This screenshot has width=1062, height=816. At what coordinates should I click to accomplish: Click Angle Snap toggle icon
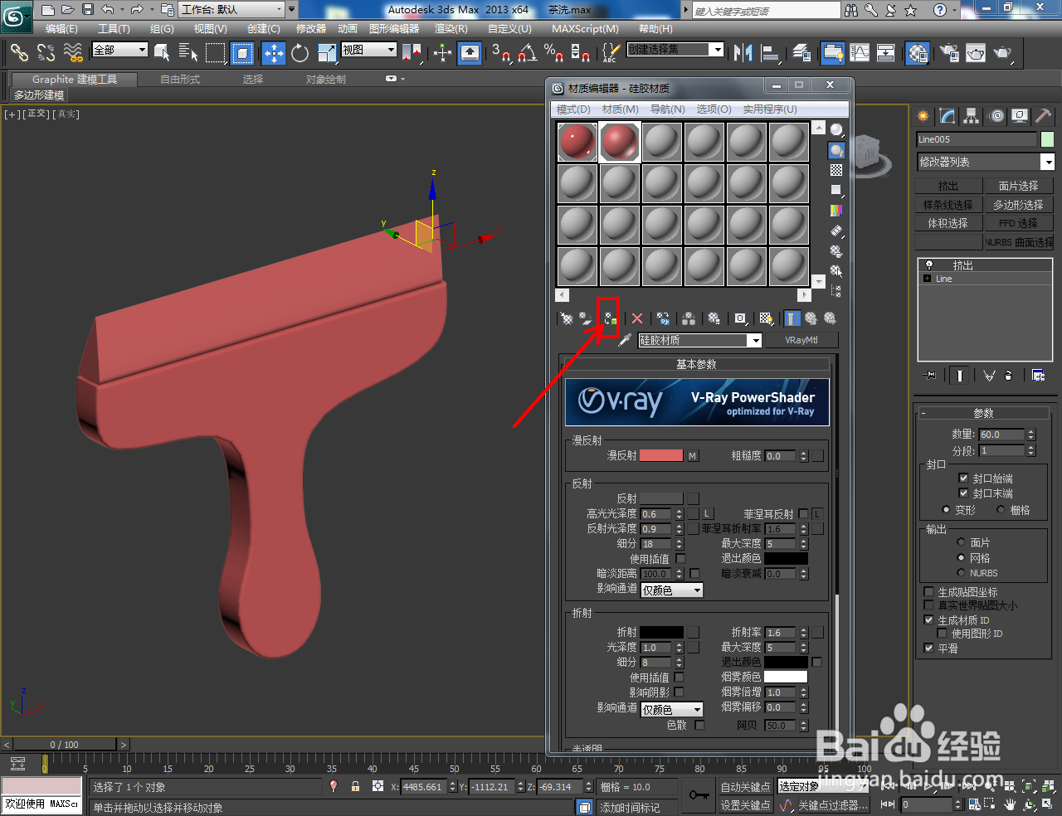526,53
